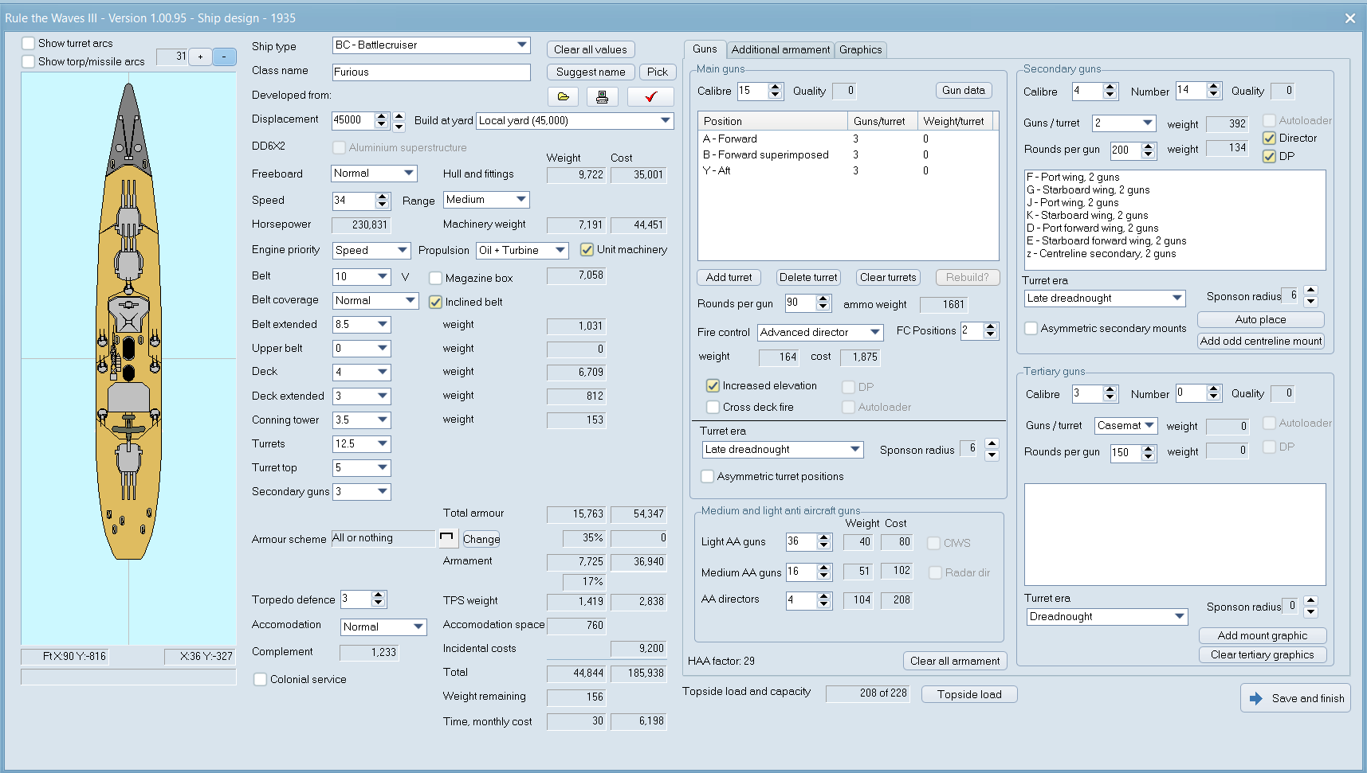Increase main gun calibre with up arrow
Image resolution: width=1367 pixels, height=773 pixels.
click(x=775, y=87)
